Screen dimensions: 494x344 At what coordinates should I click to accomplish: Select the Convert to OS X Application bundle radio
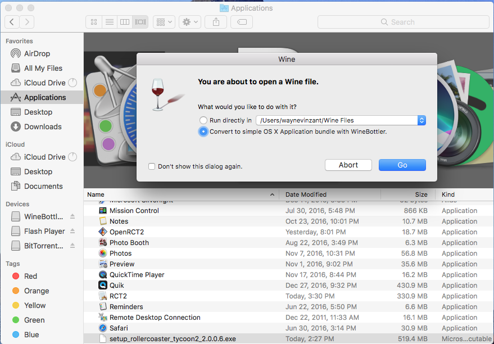(203, 132)
